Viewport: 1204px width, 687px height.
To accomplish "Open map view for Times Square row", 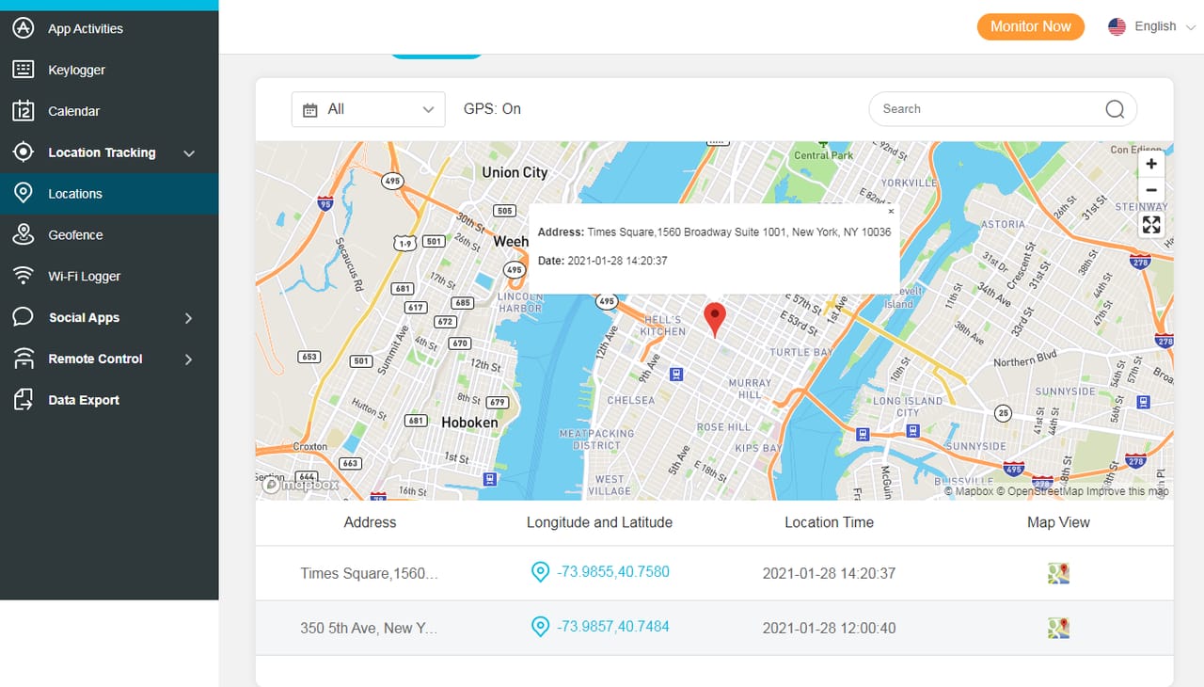I will tap(1058, 573).
